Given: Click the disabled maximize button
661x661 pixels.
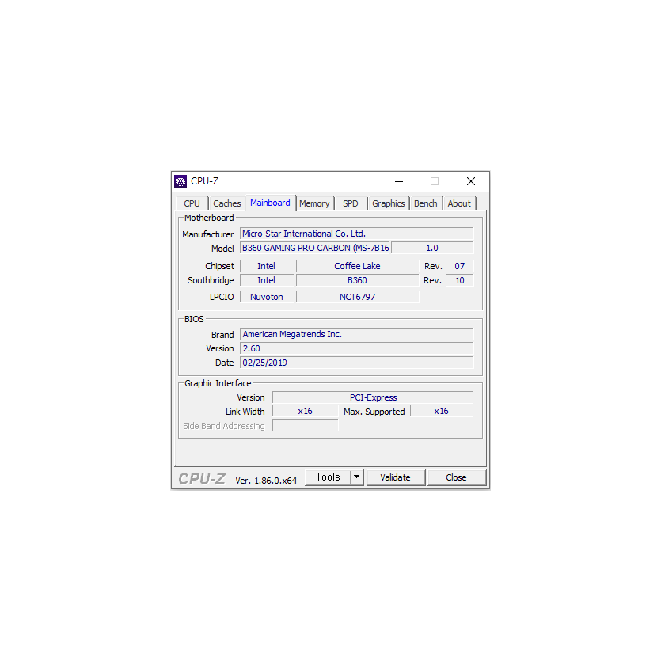Looking at the screenshot, I should click(435, 182).
